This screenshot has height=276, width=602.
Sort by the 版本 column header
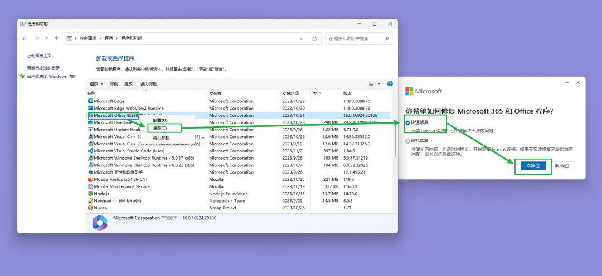[x=347, y=93]
